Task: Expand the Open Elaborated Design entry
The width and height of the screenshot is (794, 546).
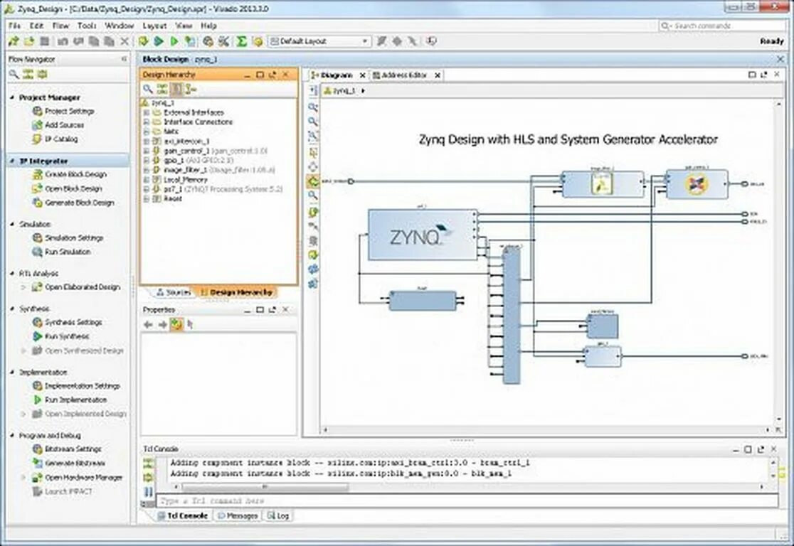Action: click(x=23, y=287)
